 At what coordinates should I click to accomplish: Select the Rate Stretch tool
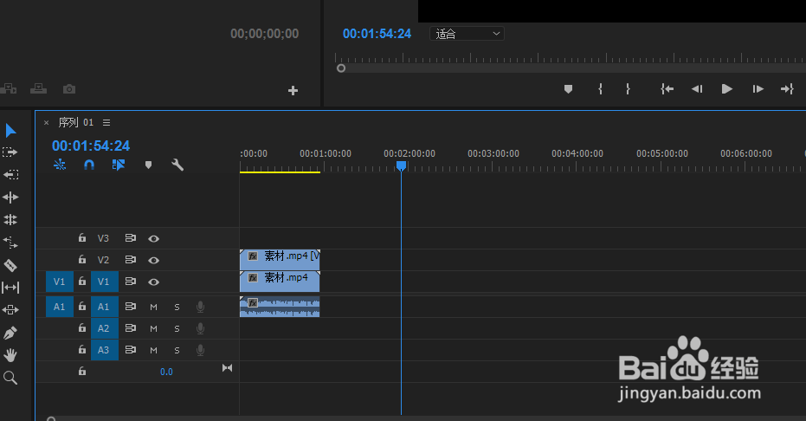click(x=10, y=242)
